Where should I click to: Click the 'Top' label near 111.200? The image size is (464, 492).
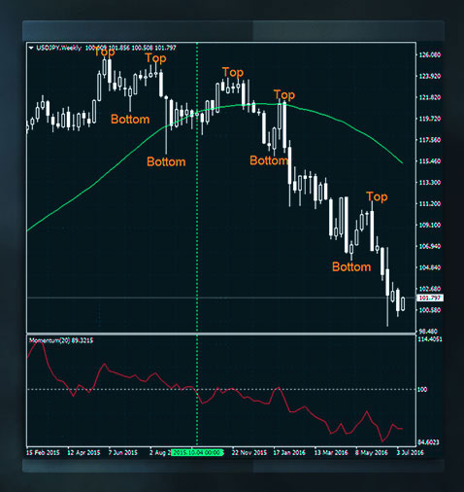[x=377, y=196]
